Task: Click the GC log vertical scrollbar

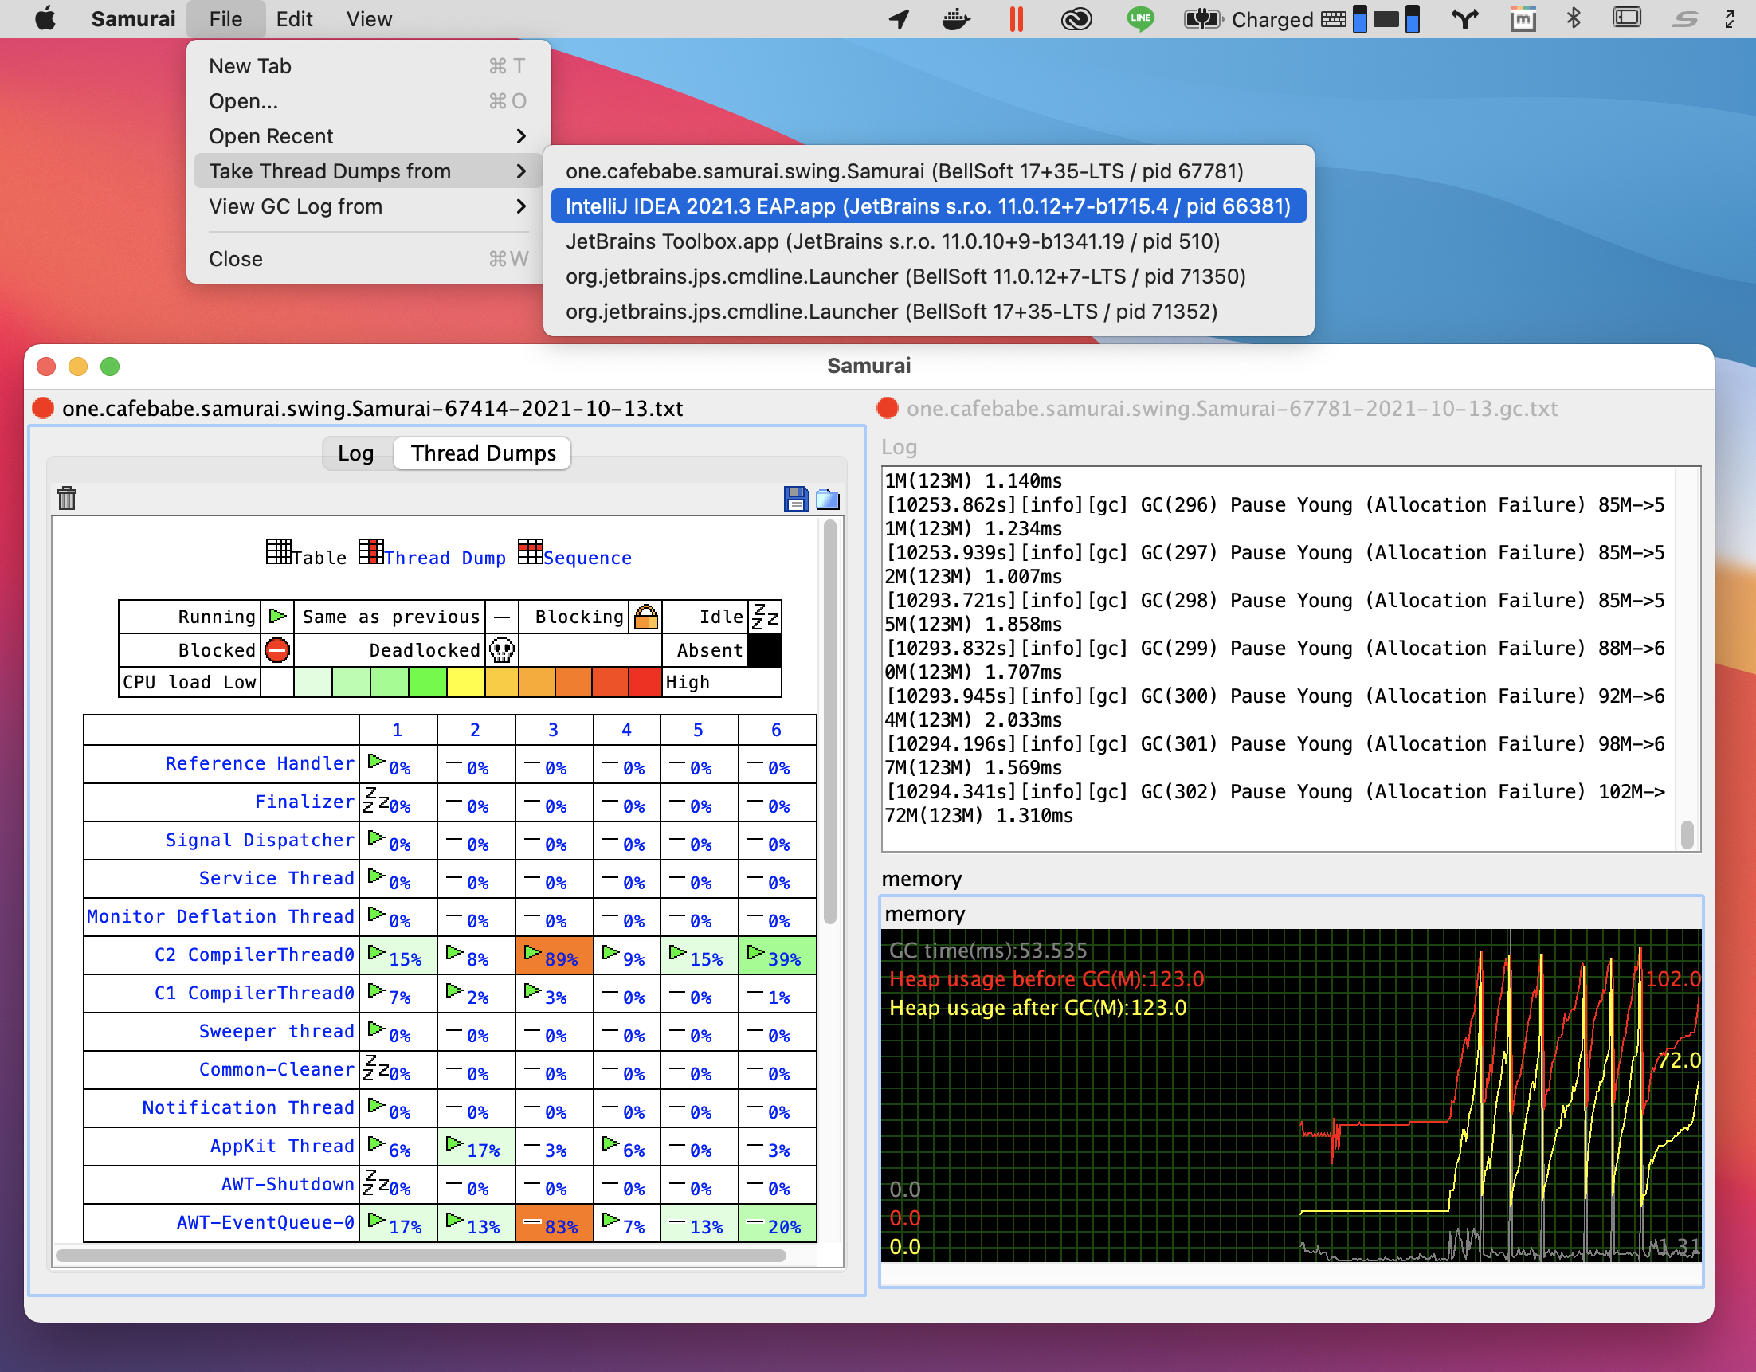Action: [1687, 834]
